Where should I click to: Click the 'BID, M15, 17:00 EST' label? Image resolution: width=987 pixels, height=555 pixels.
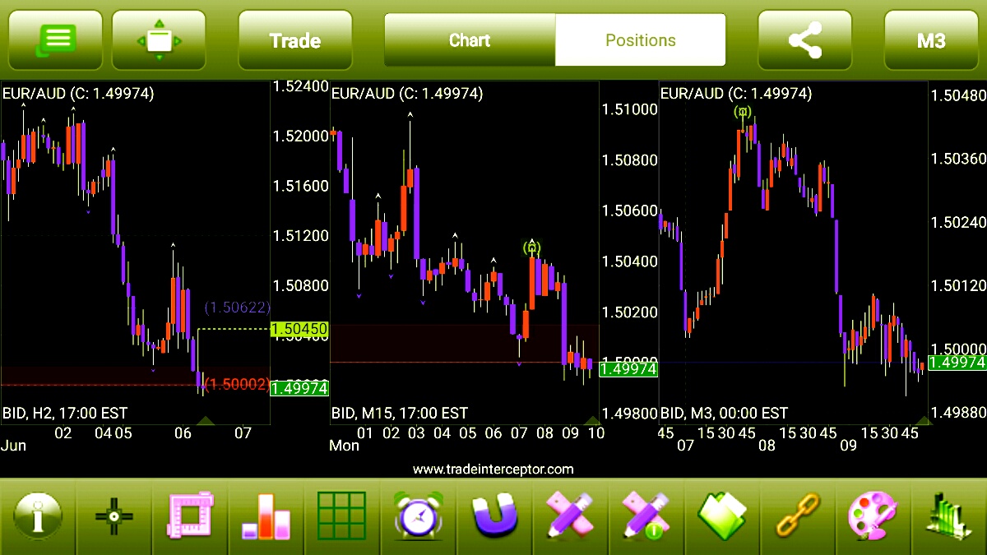(x=400, y=413)
